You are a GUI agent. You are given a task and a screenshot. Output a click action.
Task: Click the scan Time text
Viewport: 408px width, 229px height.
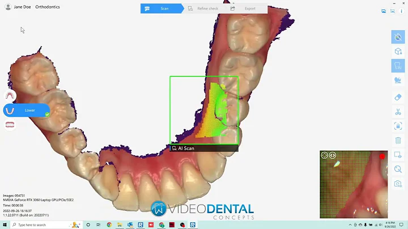(x=13, y=205)
